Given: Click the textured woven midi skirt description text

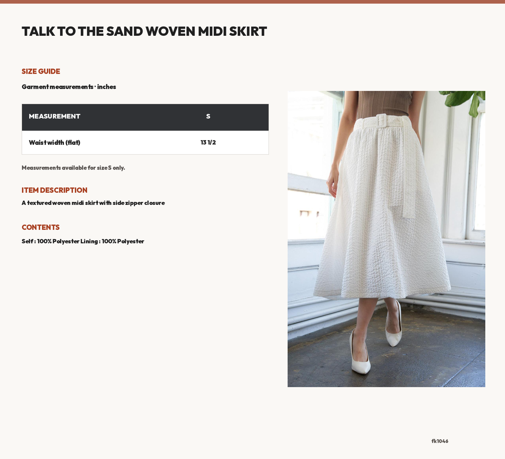Looking at the screenshot, I should point(93,203).
